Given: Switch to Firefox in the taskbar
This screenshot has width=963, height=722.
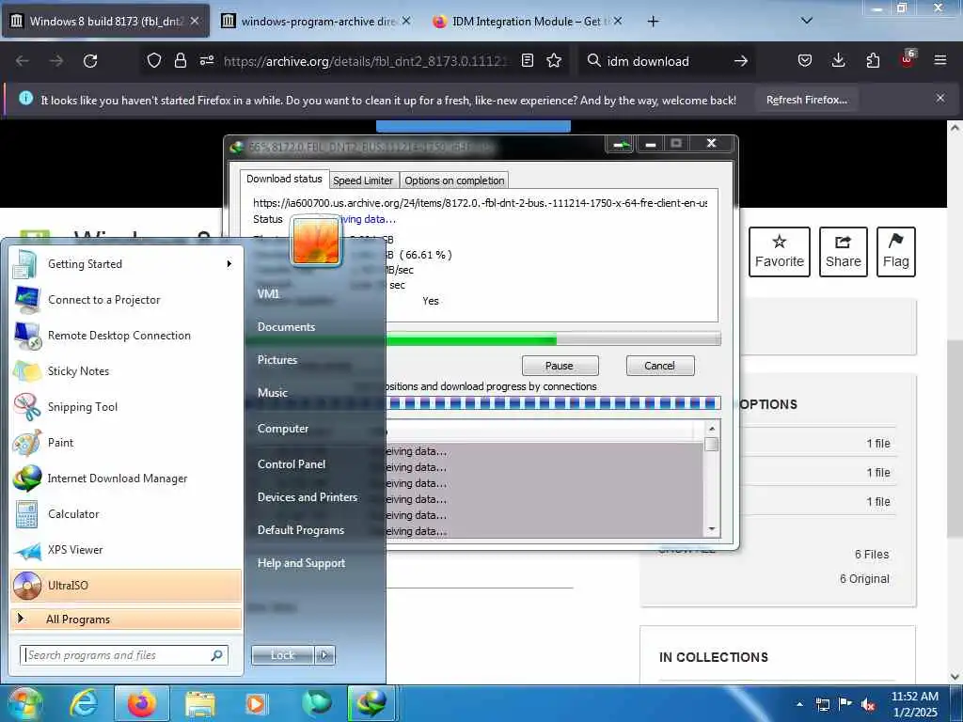Looking at the screenshot, I should click(x=141, y=703).
